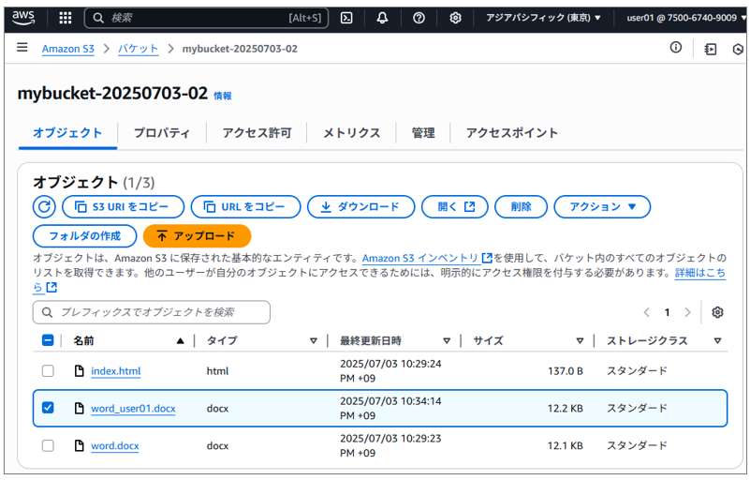Go to previous page of objects

point(647,312)
